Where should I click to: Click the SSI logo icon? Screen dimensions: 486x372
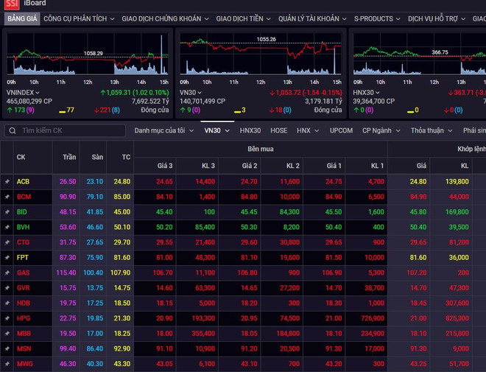[10, 4]
